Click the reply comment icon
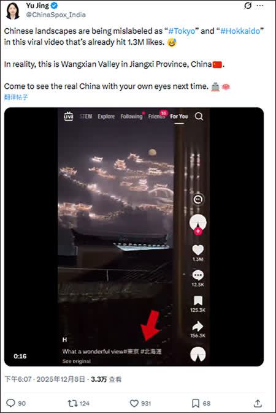276x413 pixels. click(10, 403)
